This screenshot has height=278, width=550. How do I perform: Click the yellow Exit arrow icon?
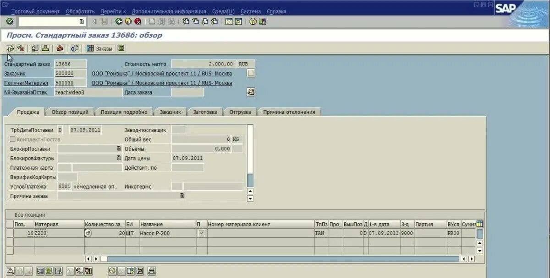[x=128, y=21]
